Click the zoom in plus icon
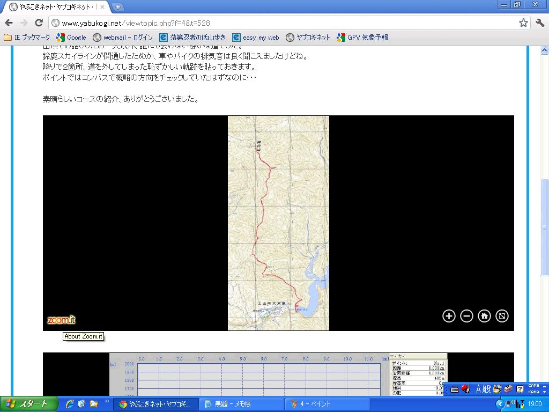 coord(449,316)
